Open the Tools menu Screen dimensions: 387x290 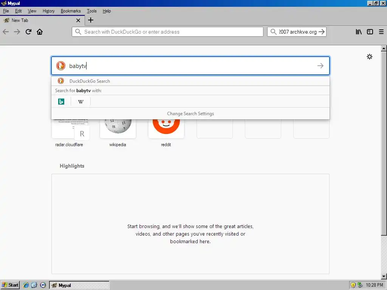point(91,11)
